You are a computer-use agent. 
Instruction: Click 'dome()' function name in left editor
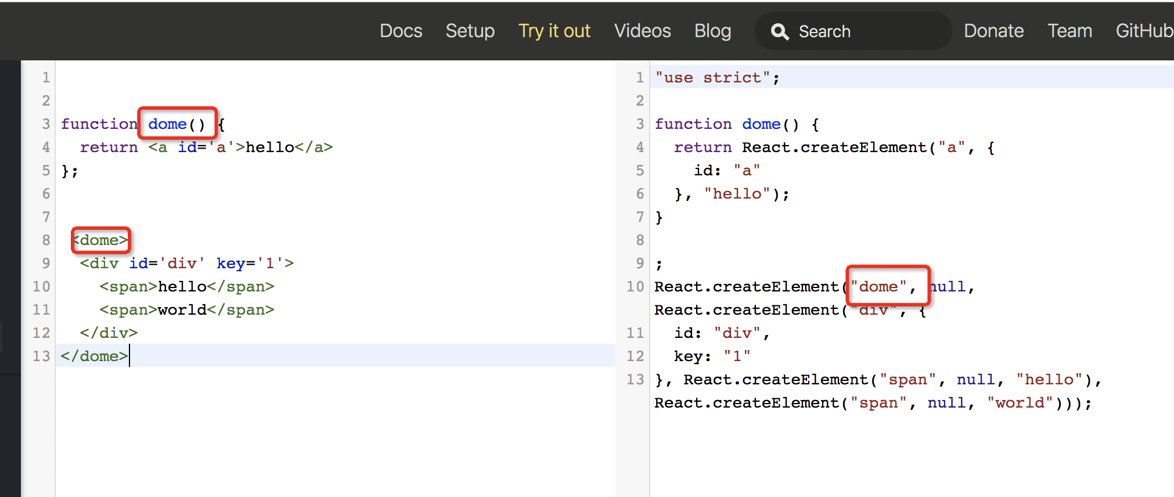point(177,124)
